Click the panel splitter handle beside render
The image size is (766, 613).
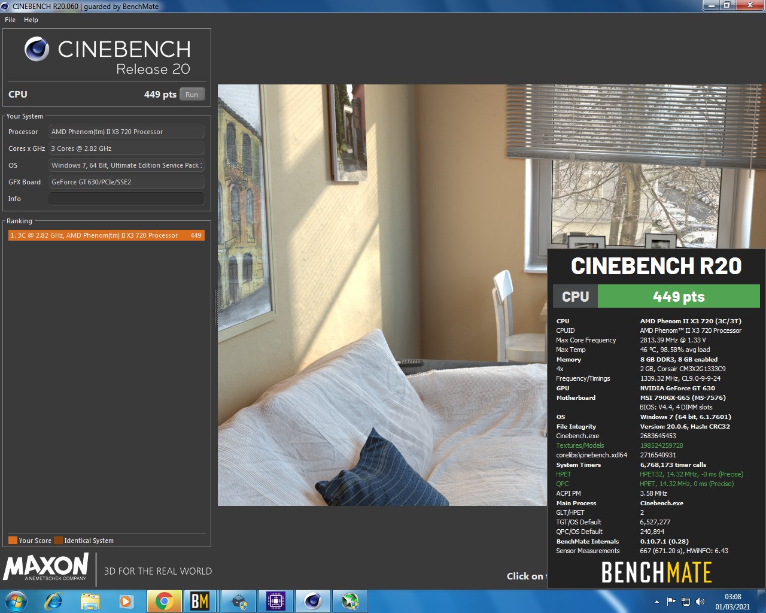click(x=215, y=307)
